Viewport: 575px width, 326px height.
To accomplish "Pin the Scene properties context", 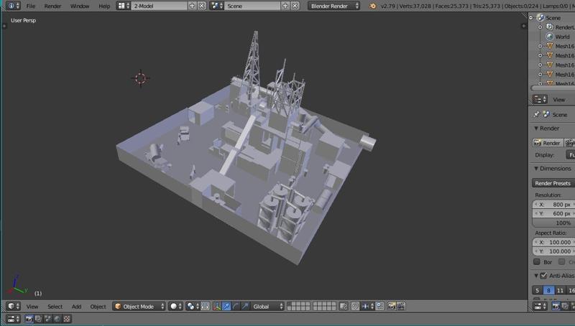I will [x=536, y=114].
